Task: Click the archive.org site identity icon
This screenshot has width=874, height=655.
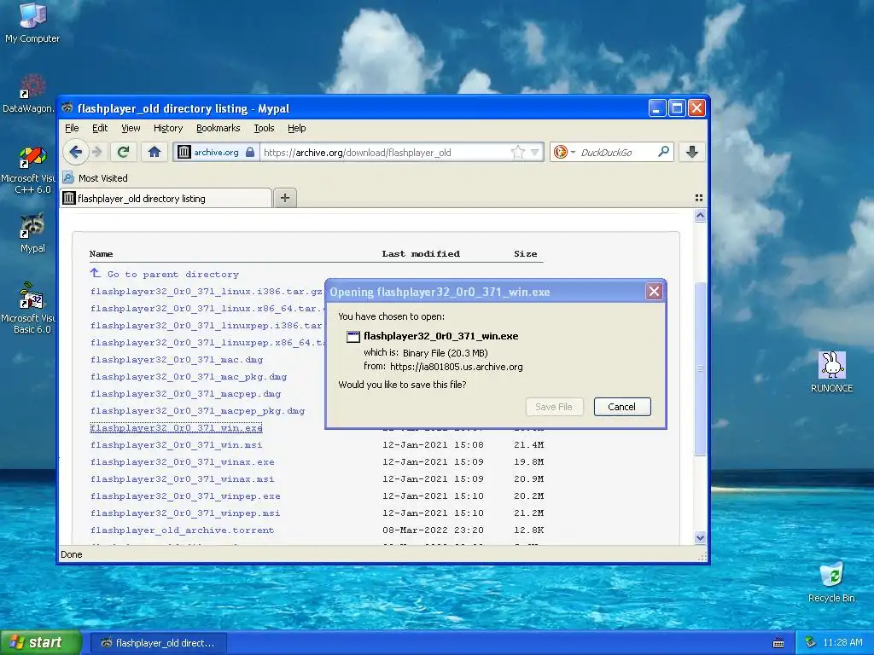Action: point(184,152)
